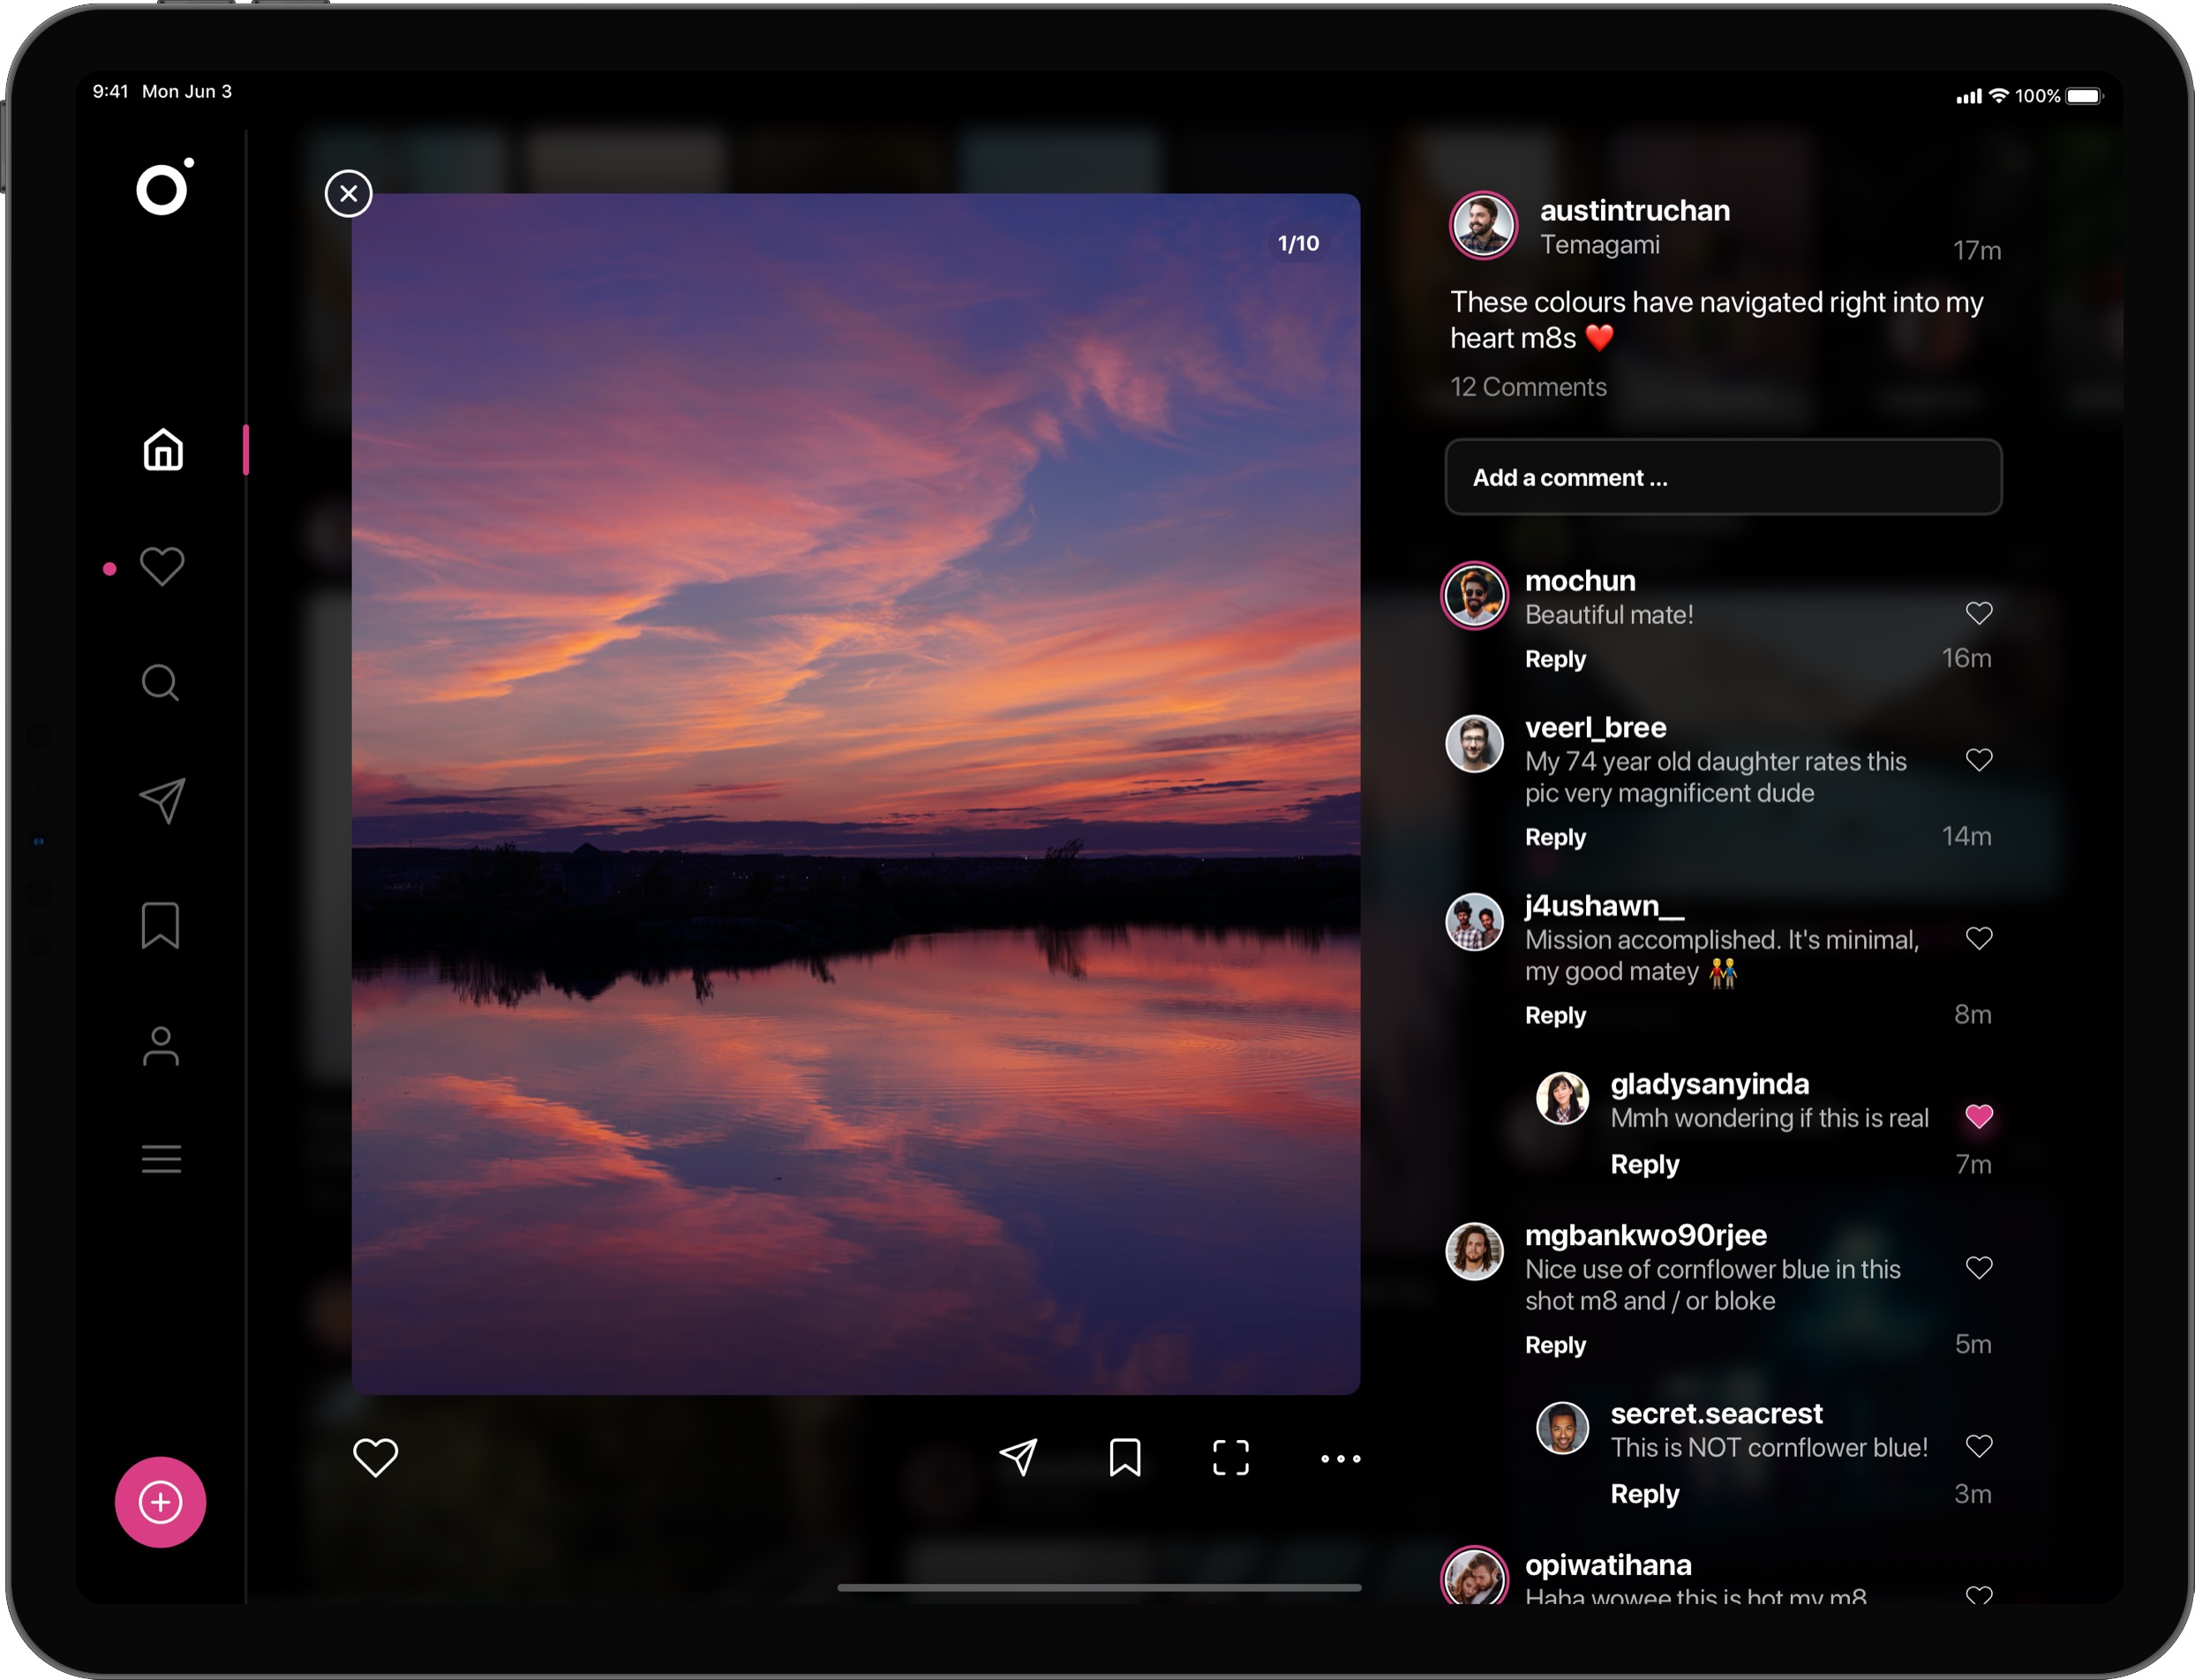Viewport: 2195px width, 1680px height.
Task: Open austintruchan username link
Action: point(1634,210)
